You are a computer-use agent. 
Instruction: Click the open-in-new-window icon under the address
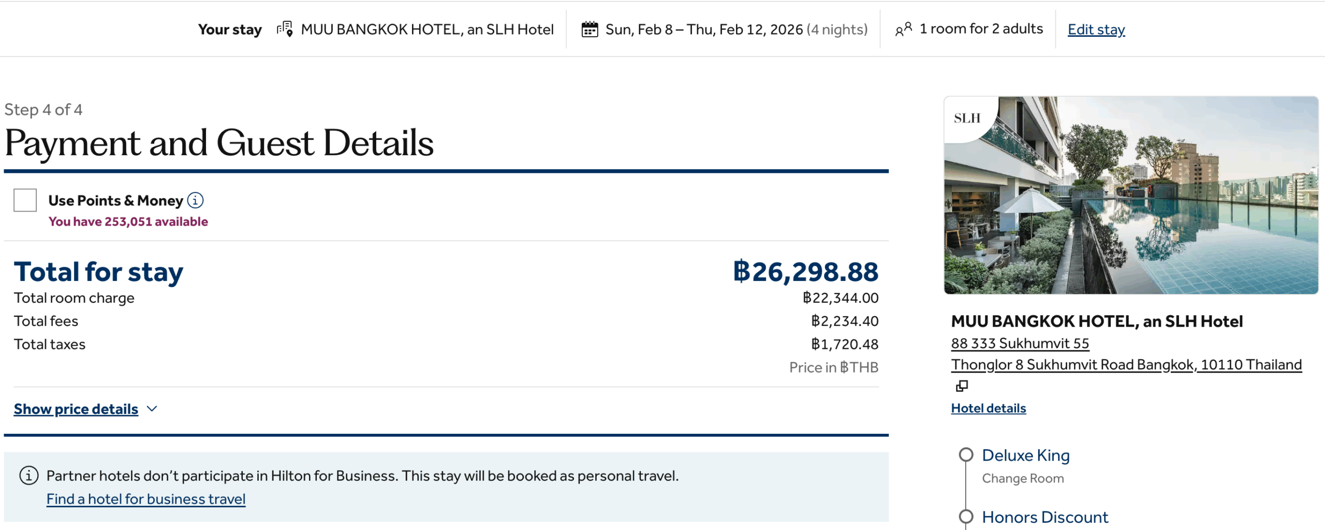pyautogui.click(x=962, y=386)
